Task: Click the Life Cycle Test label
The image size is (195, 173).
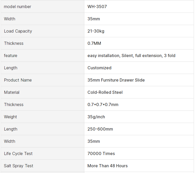Action: (18, 153)
